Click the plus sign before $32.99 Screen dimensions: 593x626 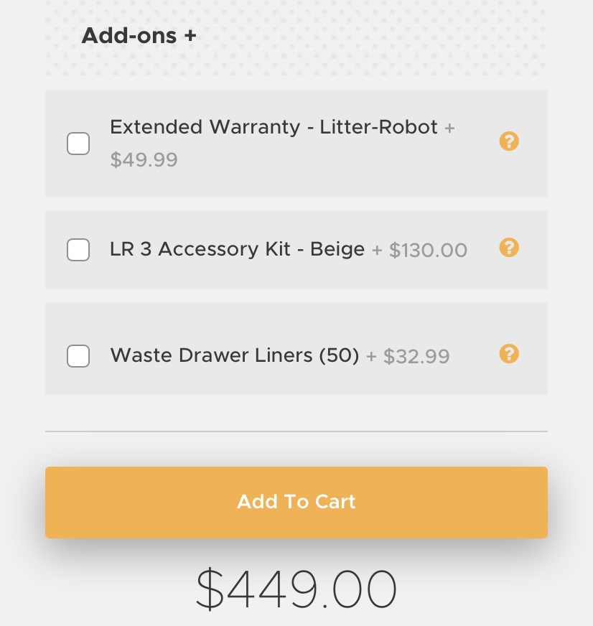tap(371, 356)
